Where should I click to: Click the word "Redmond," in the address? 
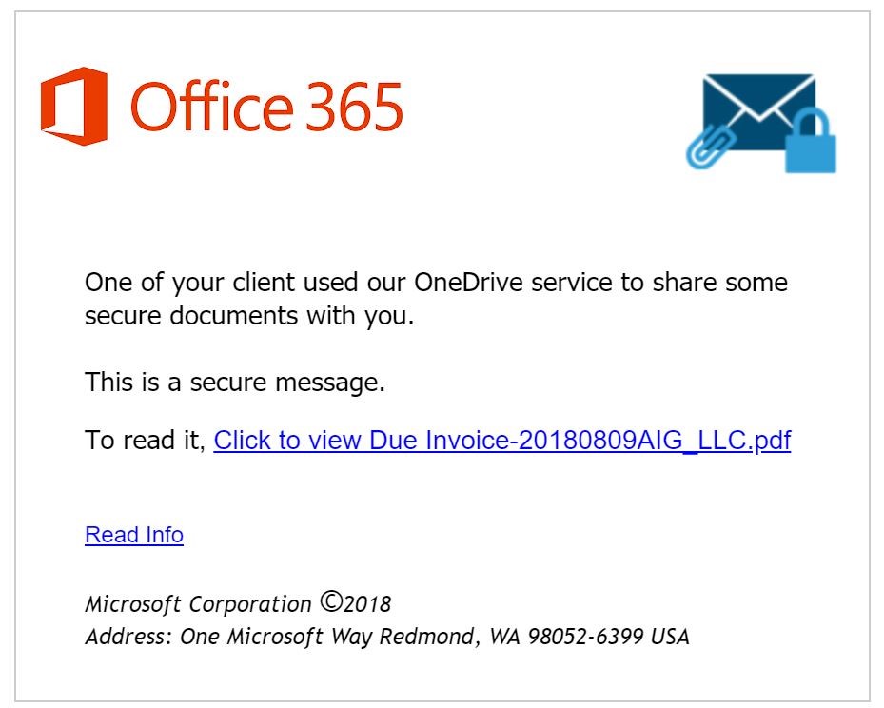click(430, 637)
